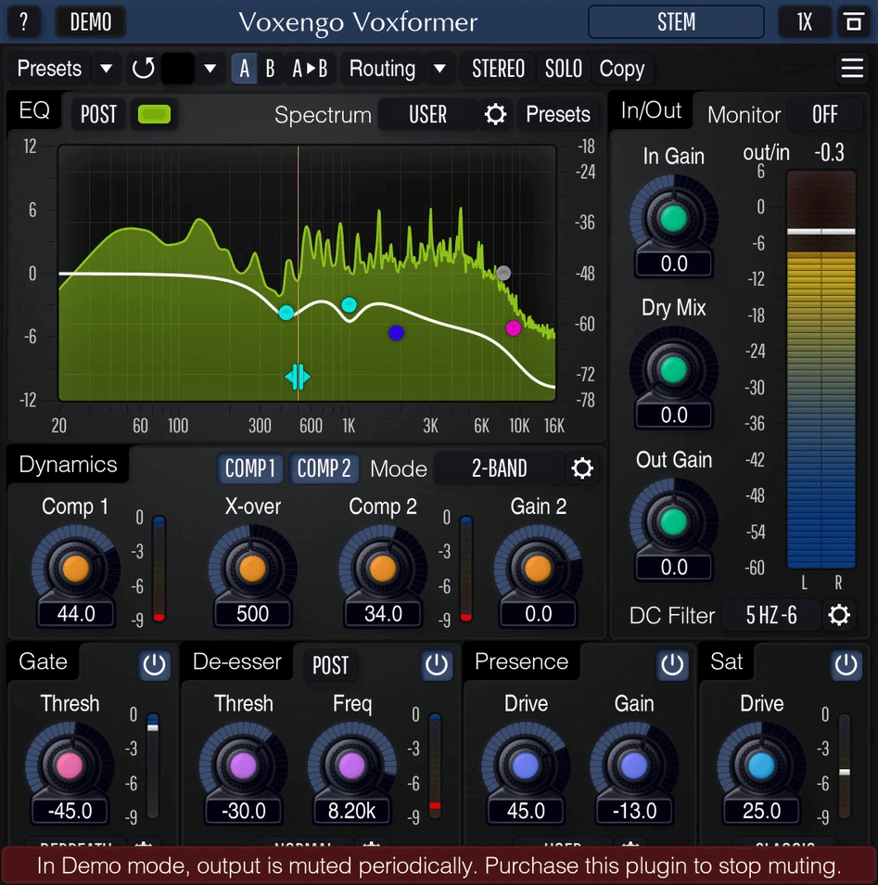Enable SOLO mode
The height and width of the screenshot is (885, 878).
click(563, 69)
